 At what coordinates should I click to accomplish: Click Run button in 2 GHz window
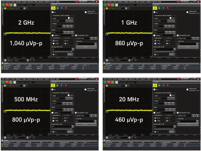[x=3, y=5]
